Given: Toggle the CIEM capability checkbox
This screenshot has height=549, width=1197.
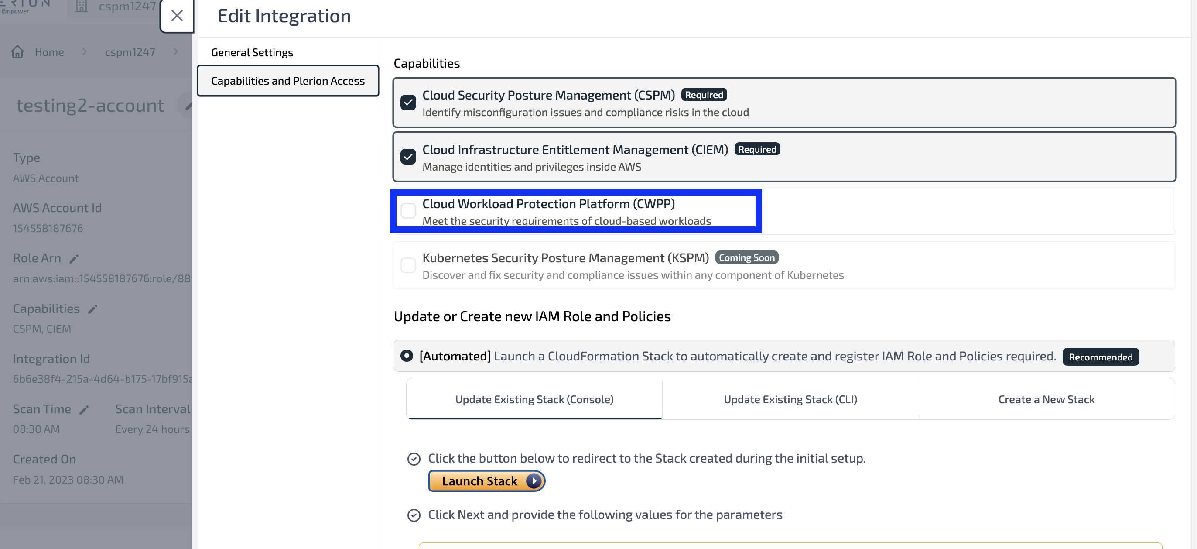Looking at the screenshot, I should (408, 157).
